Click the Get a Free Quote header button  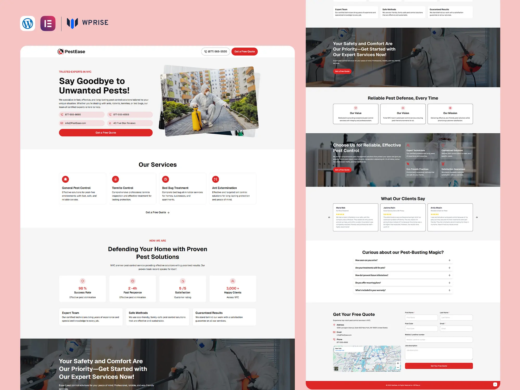coord(244,51)
